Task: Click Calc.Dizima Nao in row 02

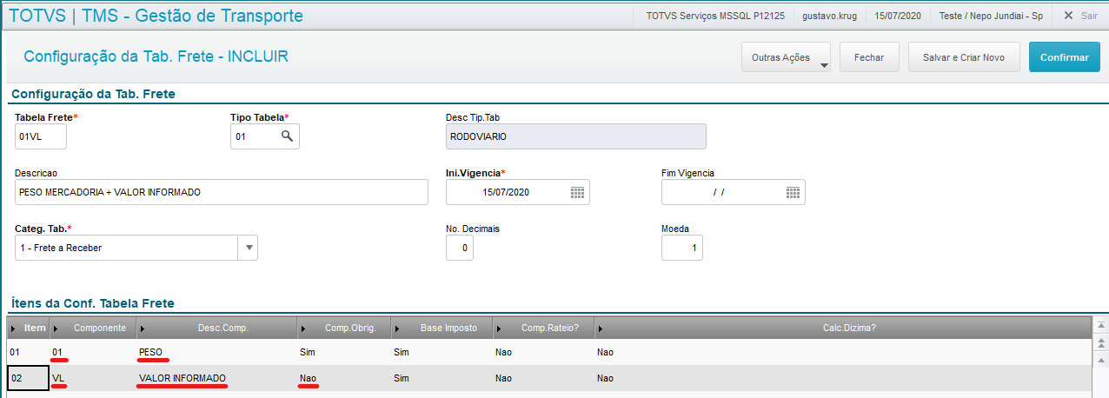Action: [842, 379]
